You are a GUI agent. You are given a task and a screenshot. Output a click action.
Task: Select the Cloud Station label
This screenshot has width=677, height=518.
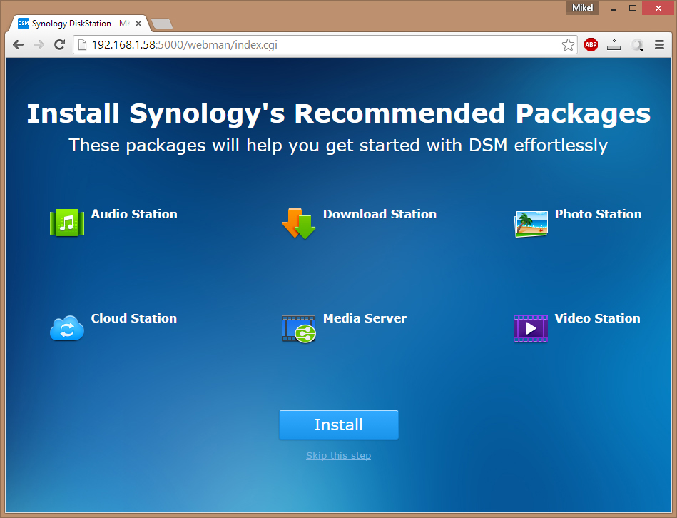click(134, 318)
